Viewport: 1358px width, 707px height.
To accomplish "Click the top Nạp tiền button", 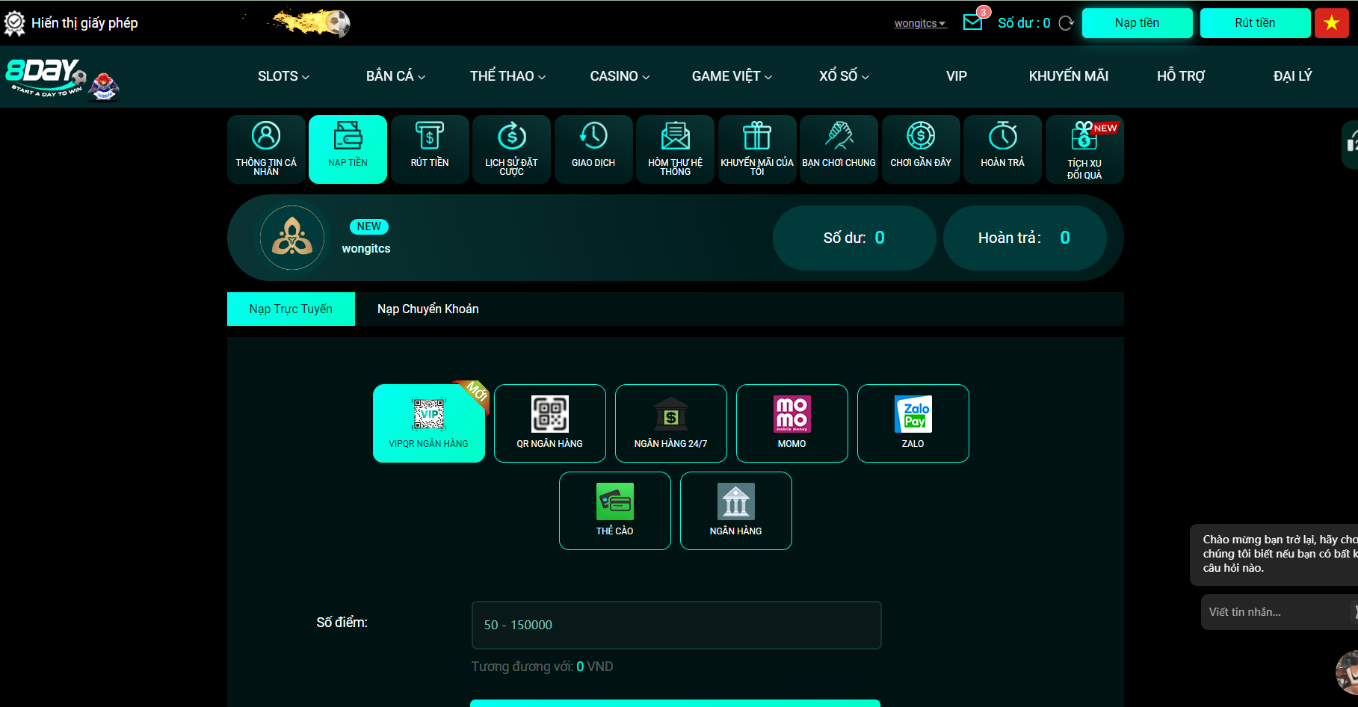I will tap(1137, 23).
